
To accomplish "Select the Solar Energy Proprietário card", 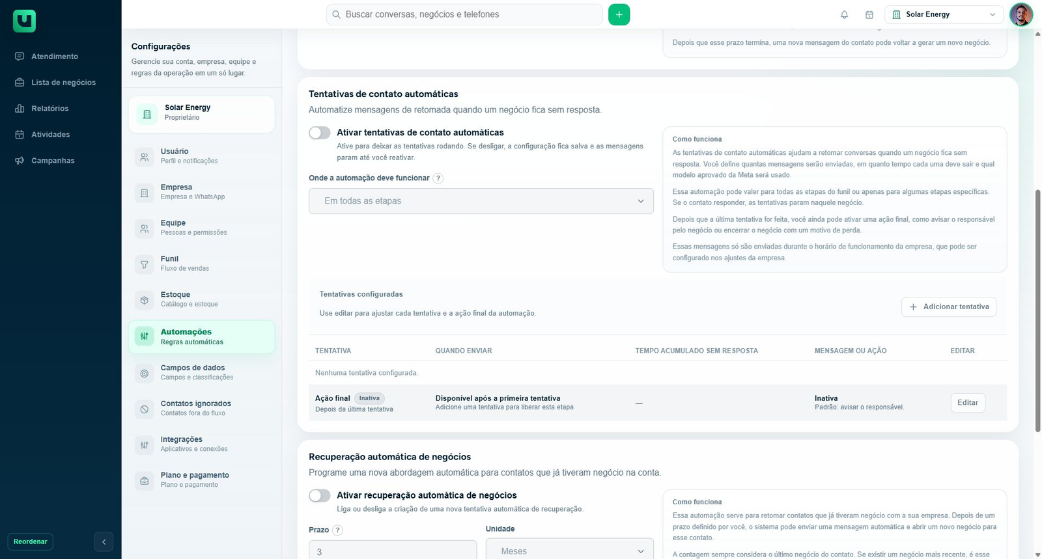I will click(x=201, y=114).
